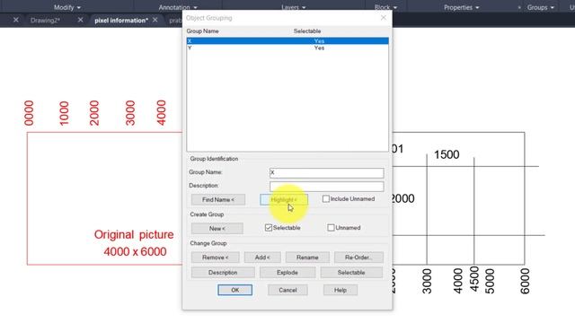Click the 4000 x 6000 text
575x323 pixels.
[x=135, y=252]
